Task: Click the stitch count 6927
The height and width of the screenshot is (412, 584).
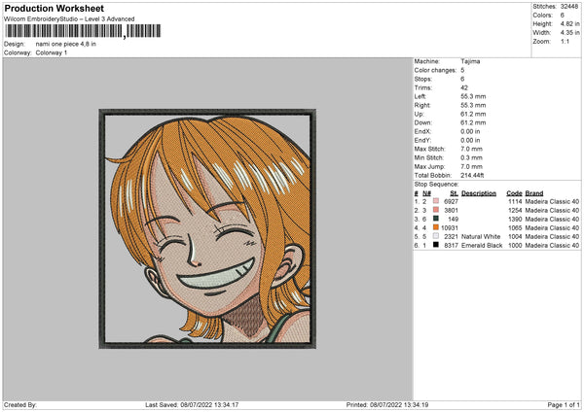Action: pos(451,201)
